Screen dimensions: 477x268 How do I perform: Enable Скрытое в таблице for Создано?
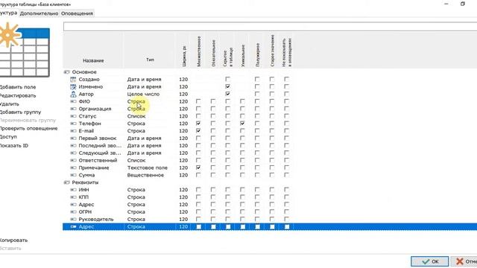227,80
